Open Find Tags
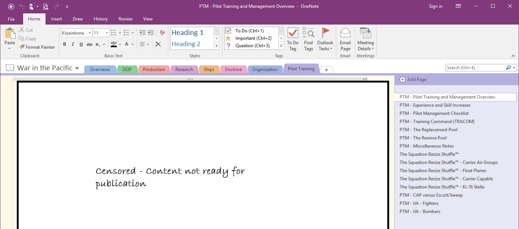519x229 pixels. click(x=309, y=39)
